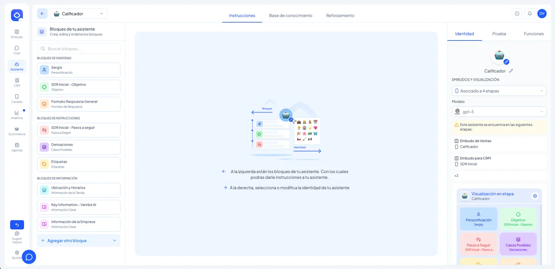The width and height of the screenshot is (555, 269).
Task: Expand Agregar otro bloque
Action: [x=79, y=240]
